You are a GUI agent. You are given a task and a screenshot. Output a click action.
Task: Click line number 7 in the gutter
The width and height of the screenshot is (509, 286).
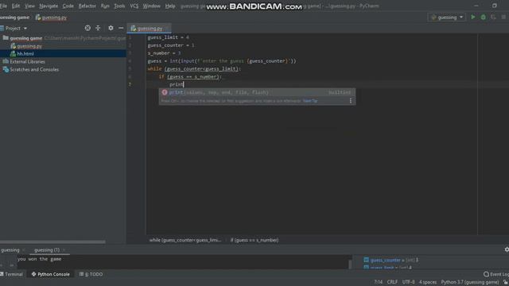[130, 84]
